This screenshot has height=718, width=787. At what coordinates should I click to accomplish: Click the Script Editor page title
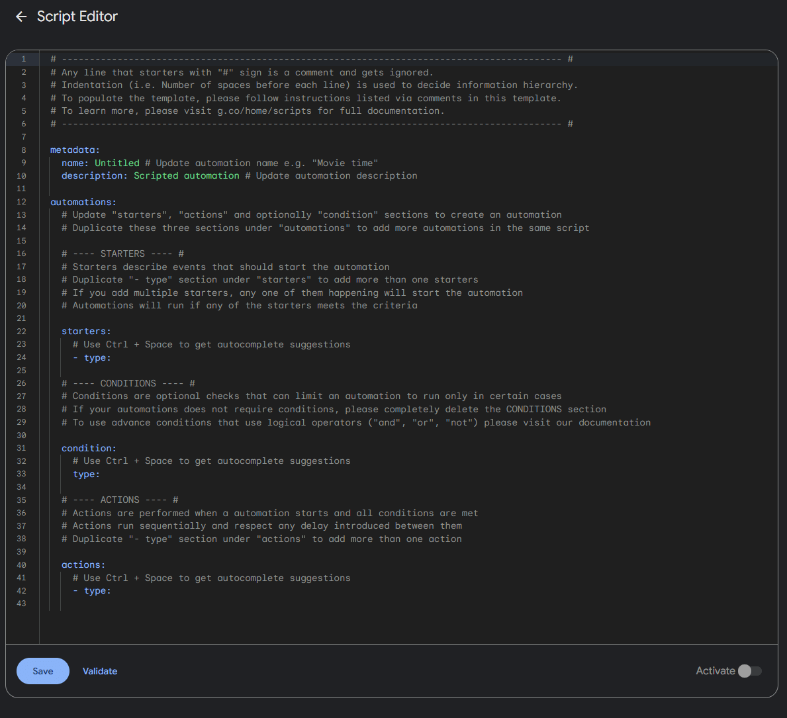[77, 17]
